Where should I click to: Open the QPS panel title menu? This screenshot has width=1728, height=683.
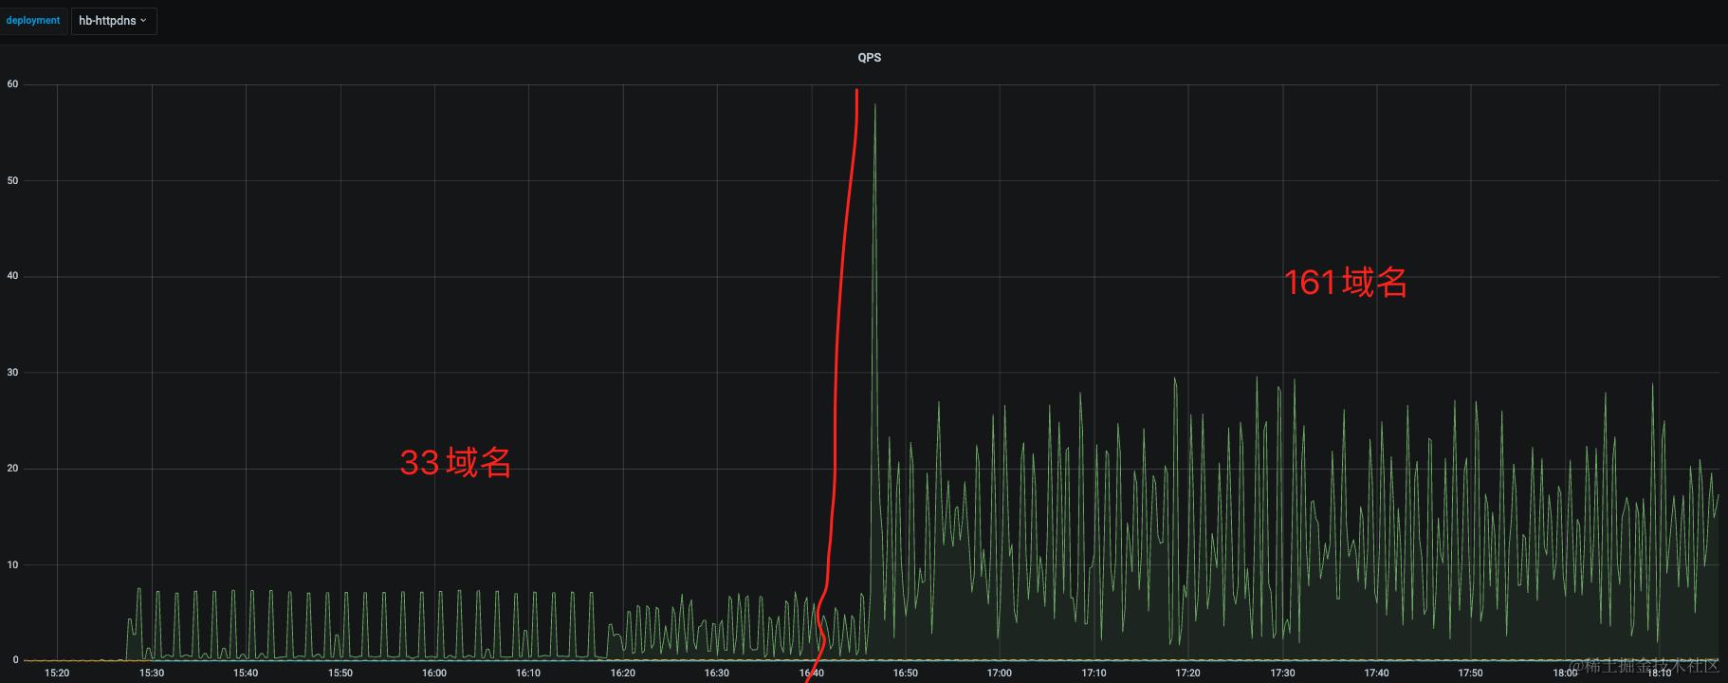pyautogui.click(x=869, y=58)
